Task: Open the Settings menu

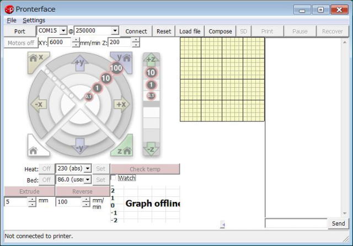Action: click(34, 20)
